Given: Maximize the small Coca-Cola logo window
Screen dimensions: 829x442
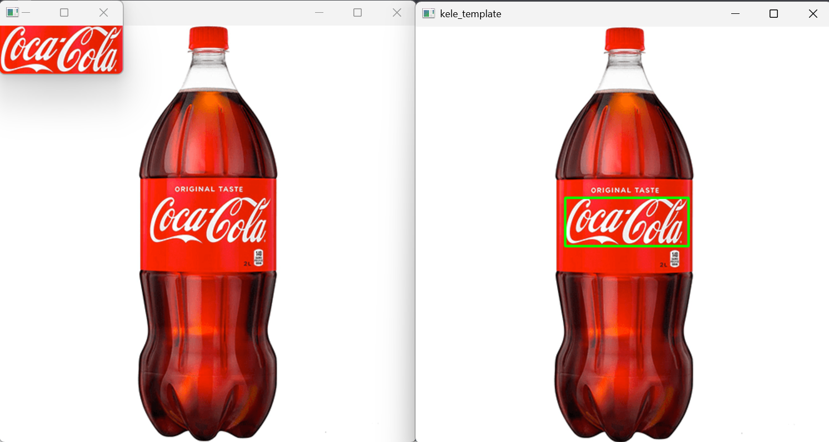Looking at the screenshot, I should tap(64, 12).
